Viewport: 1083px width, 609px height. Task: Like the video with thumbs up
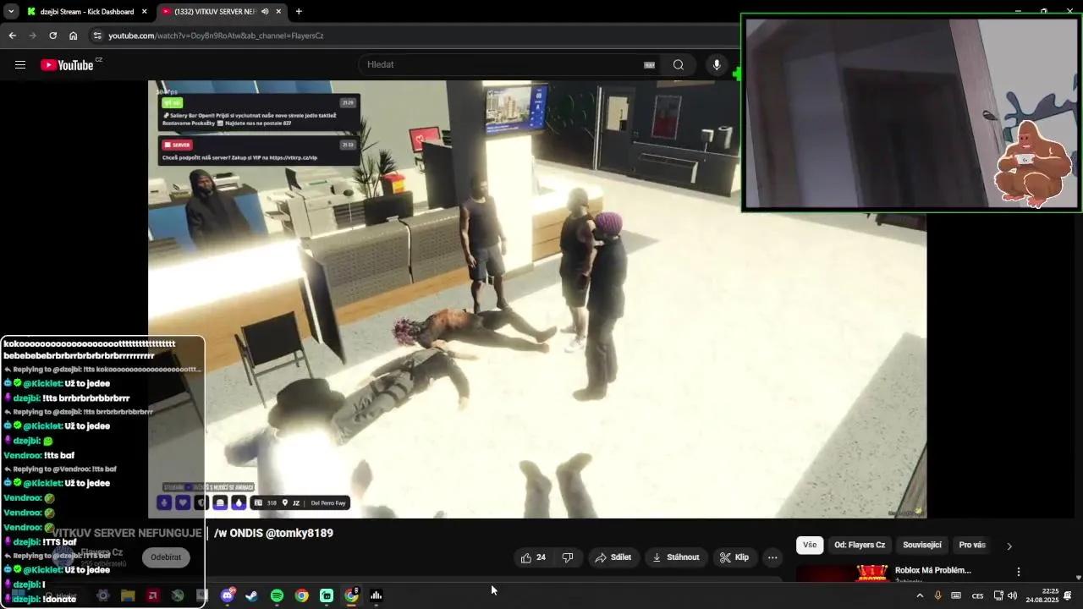533,557
